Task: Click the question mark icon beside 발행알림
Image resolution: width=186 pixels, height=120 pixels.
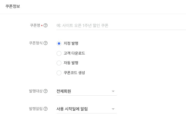Action: pos(46,109)
